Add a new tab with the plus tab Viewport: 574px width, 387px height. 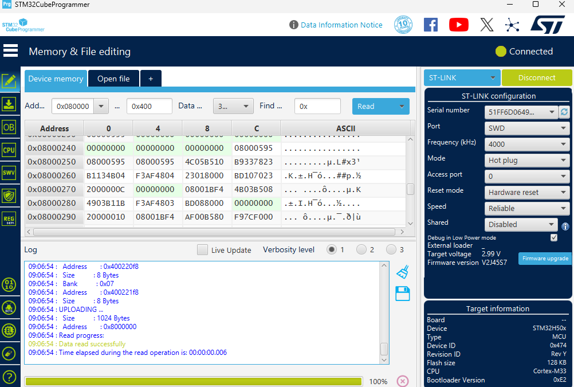(151, 79)
